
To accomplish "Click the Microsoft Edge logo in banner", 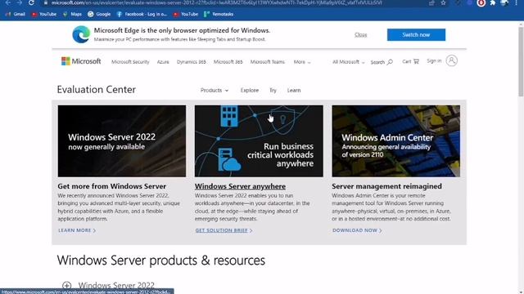I will 81,34.
